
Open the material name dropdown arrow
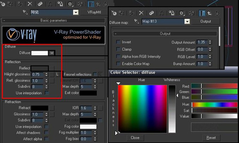pyautogui.click(x=76, y=12)
